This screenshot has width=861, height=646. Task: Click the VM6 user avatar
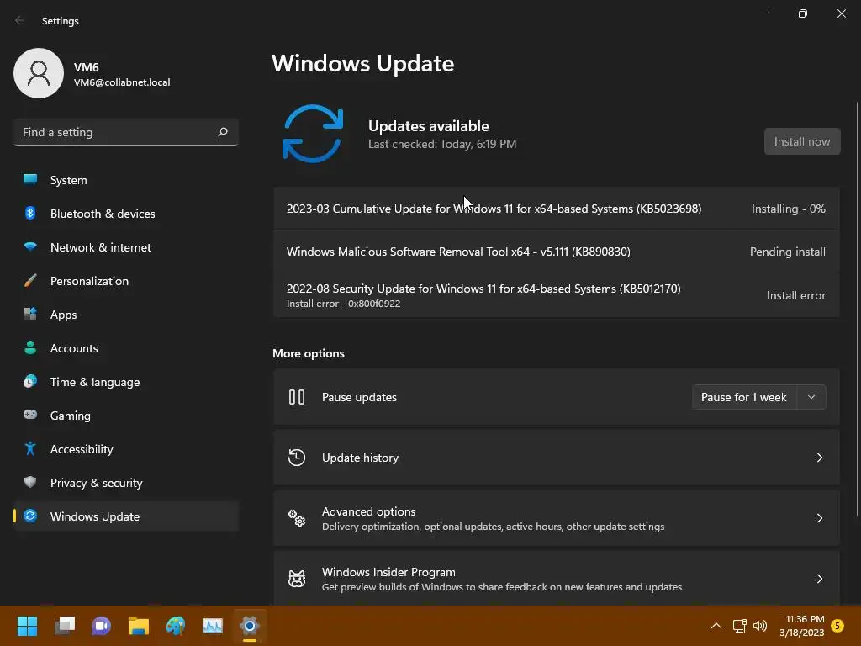tap(39, 73)
